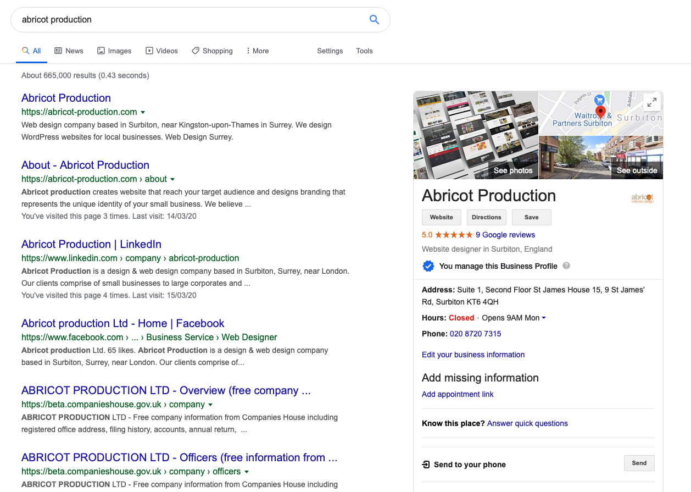This screenshot has height=492, width=691.
Task: Click the Save button
Action: 532,217
